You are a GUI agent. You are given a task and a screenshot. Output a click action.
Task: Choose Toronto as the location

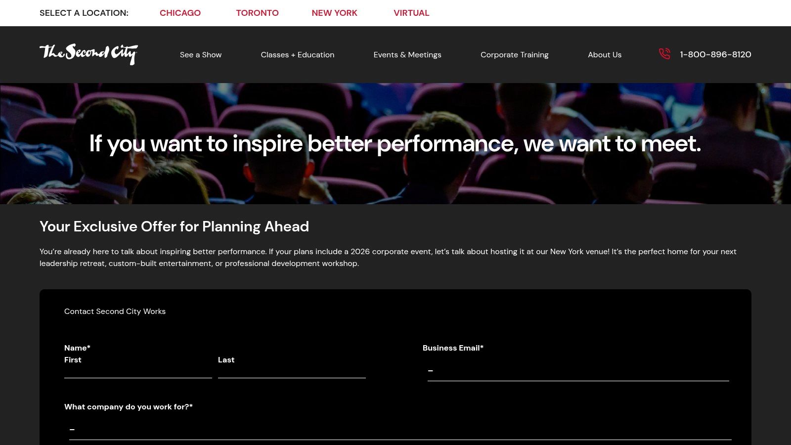pyautogui.click(x=257, y=13)
